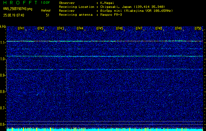206x131 pixels.
Task: Select the timestamp 25.08.19 07:40
Action: pos(14,15)
